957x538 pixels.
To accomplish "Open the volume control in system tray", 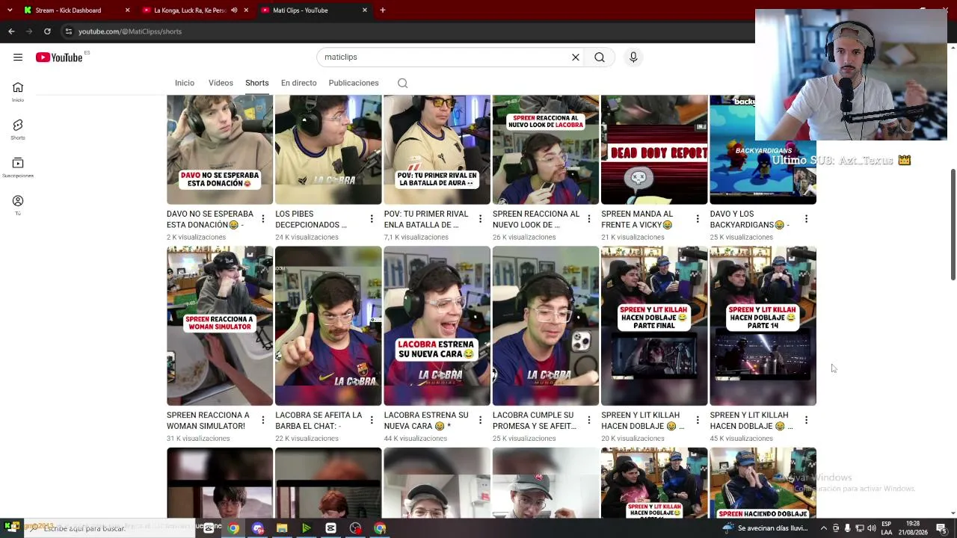I will [871, 528].
